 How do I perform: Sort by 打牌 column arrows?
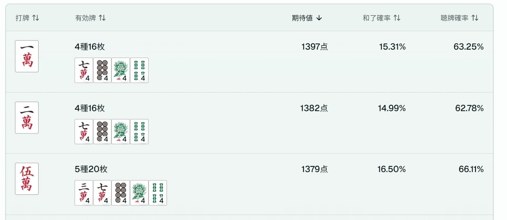point(35,18)
